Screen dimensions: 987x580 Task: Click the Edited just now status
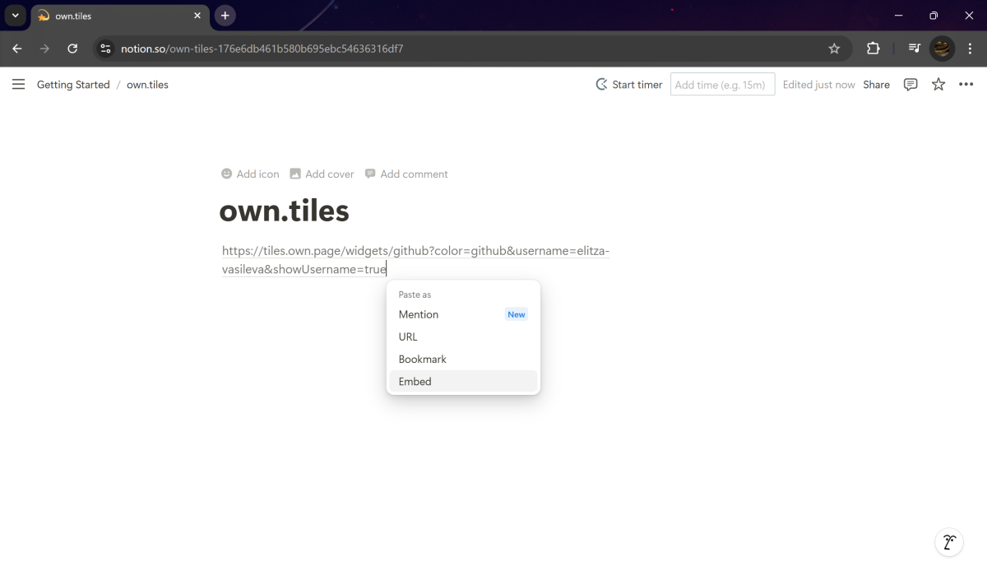click(x=818, y=84)
